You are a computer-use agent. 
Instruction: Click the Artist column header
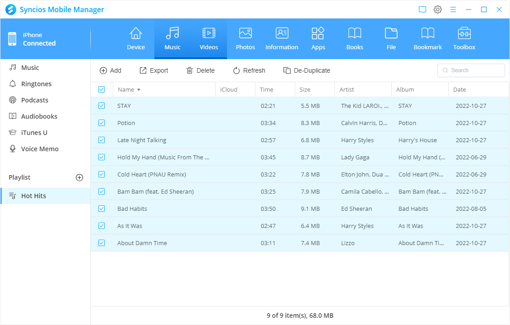point(363,89)
